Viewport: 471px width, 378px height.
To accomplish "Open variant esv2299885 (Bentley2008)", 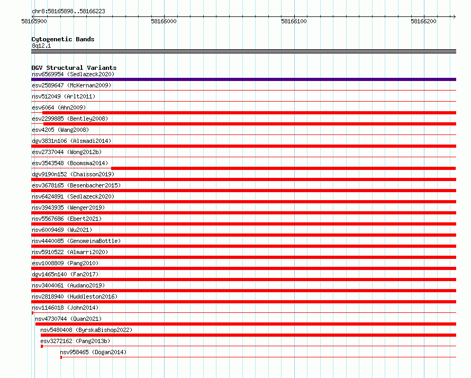I will (70, 119).
